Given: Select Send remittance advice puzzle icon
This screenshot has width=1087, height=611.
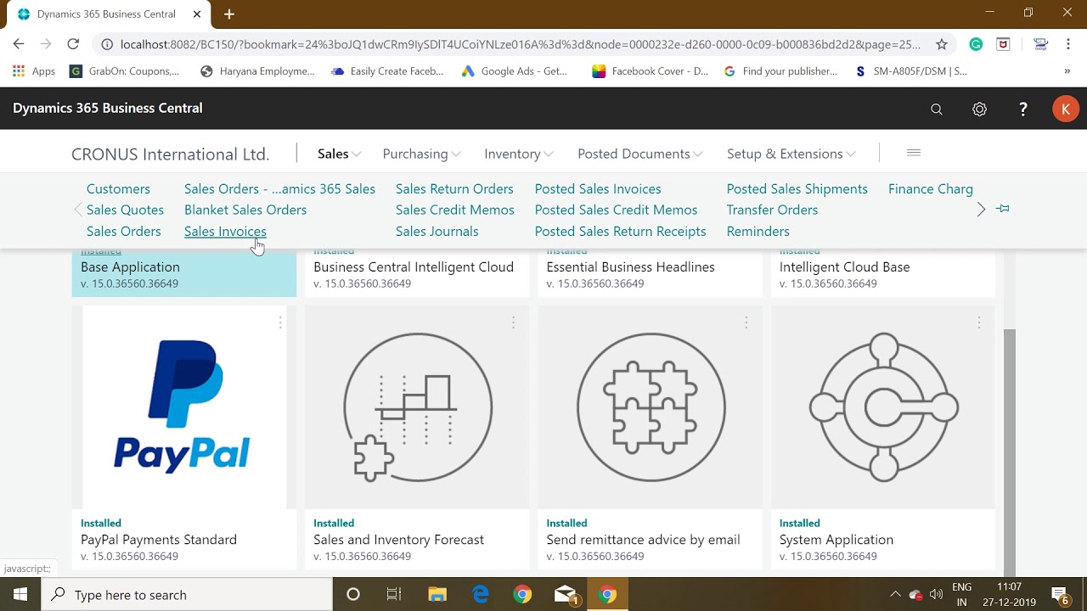Looking at the screenshot, I should [651, 407].
